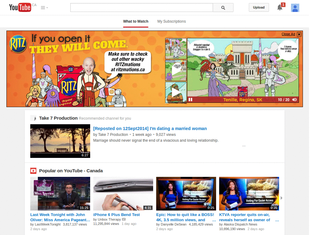Click the Ritz round logo in ad
This screenshot has height=235, width=313.
pyautogui.click(x=18, y=44)
